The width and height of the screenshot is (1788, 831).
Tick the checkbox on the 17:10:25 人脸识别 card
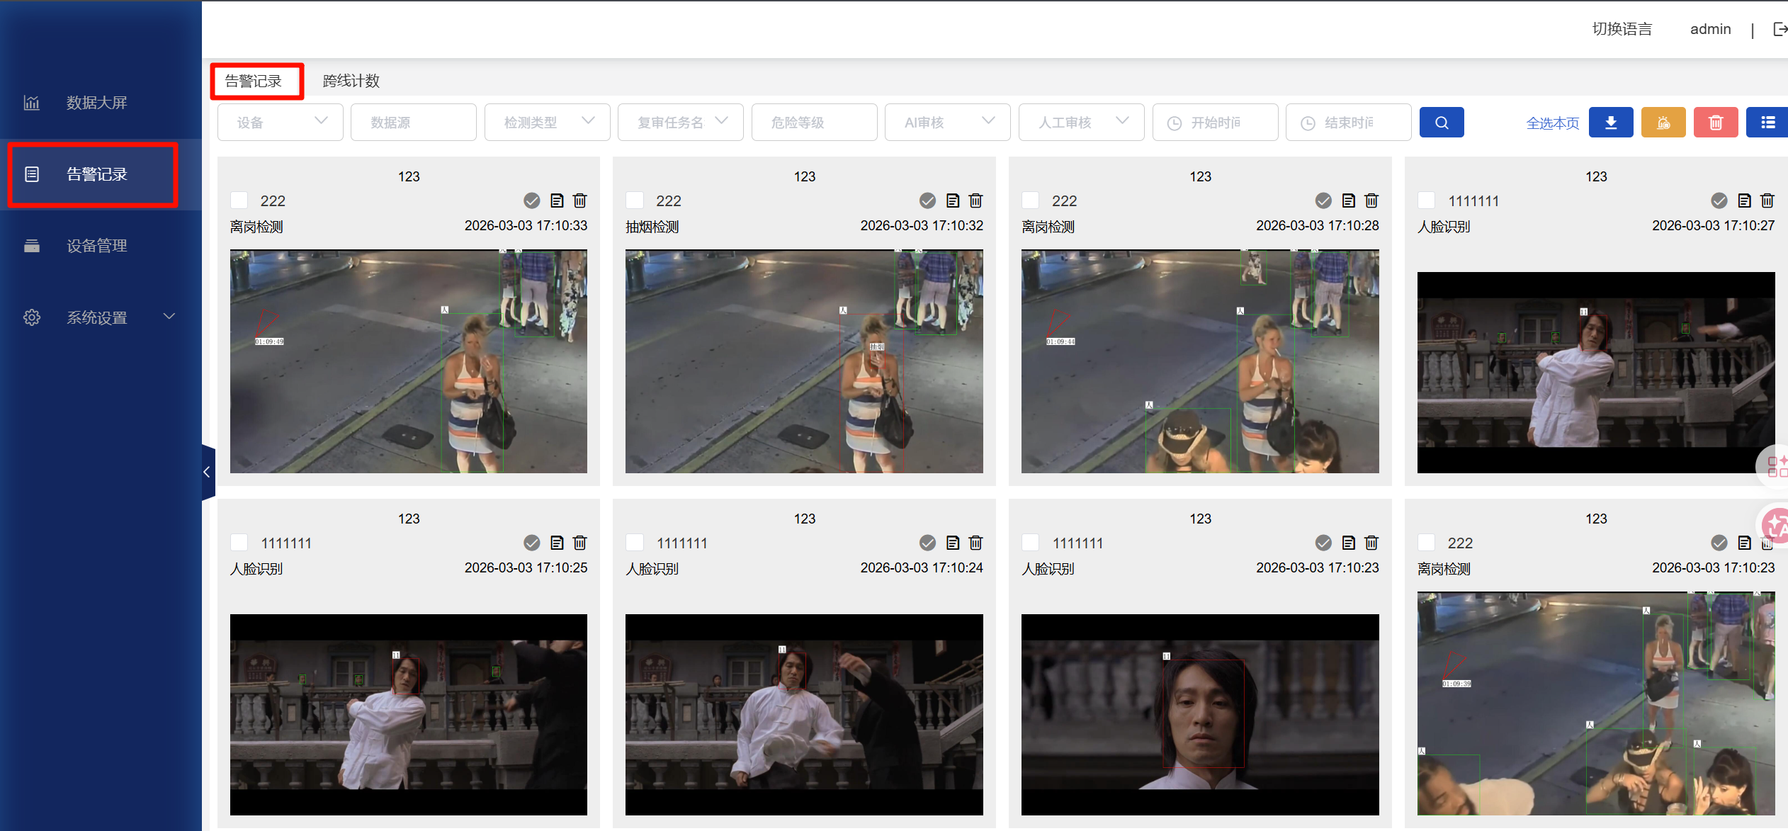239,543
